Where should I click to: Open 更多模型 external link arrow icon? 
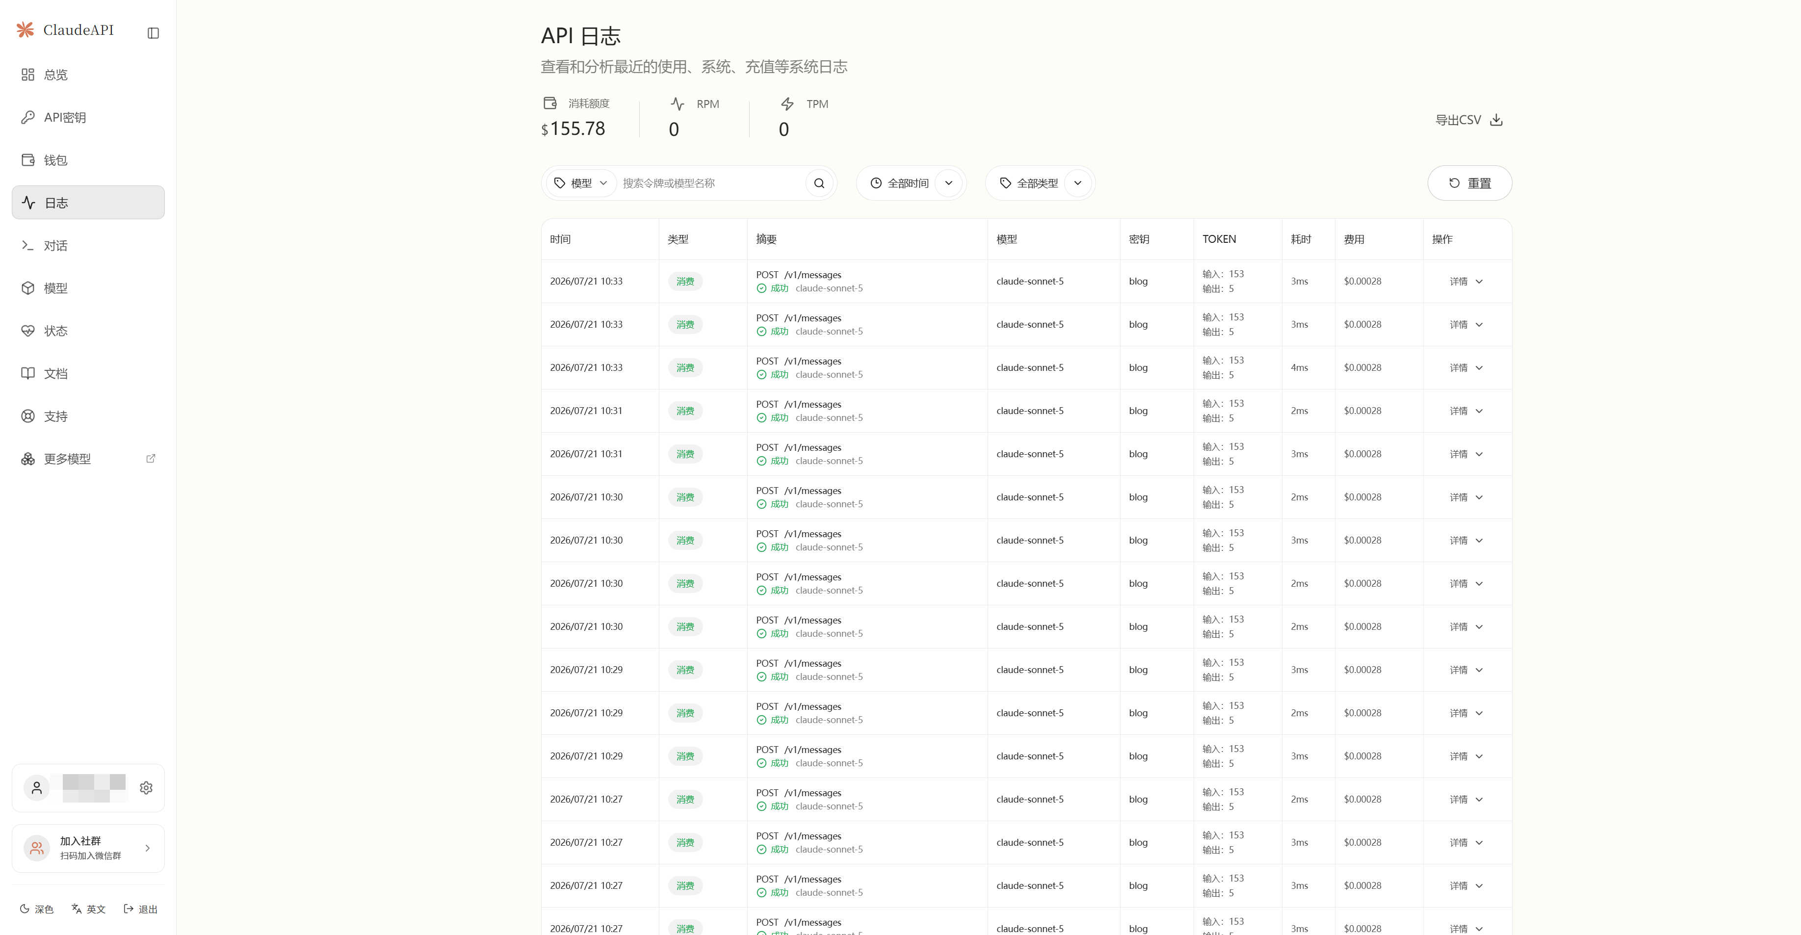tap(150, 459)
